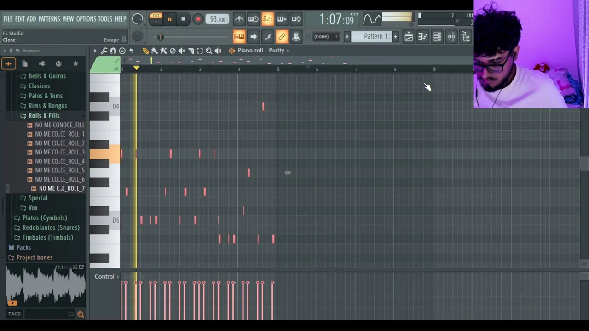This screenshot has height=331, width=589.
Task: Select the browser plugin database globe tab
Action: 58,64
